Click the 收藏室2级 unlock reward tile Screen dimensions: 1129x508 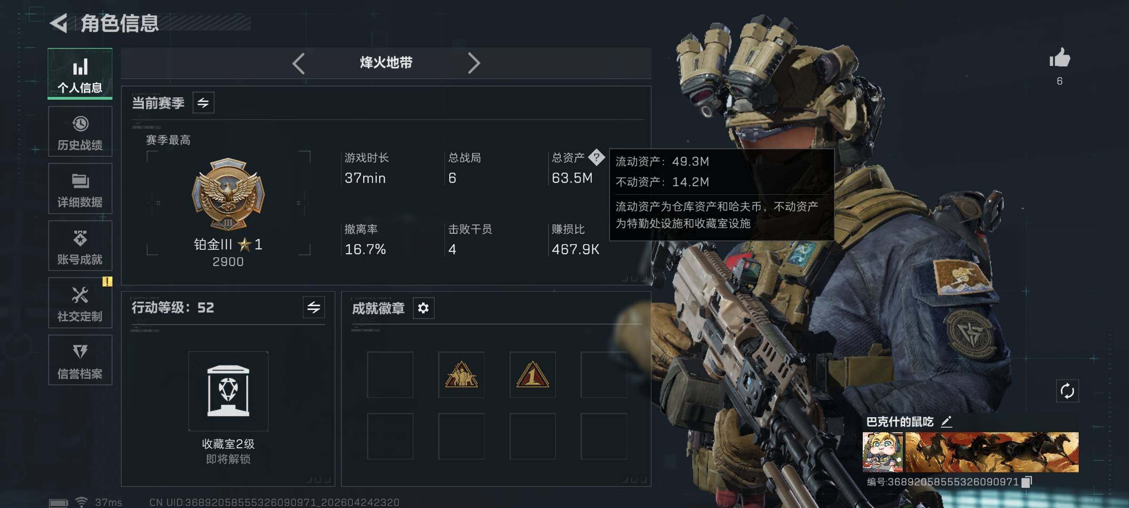click(x=229, y=391)
